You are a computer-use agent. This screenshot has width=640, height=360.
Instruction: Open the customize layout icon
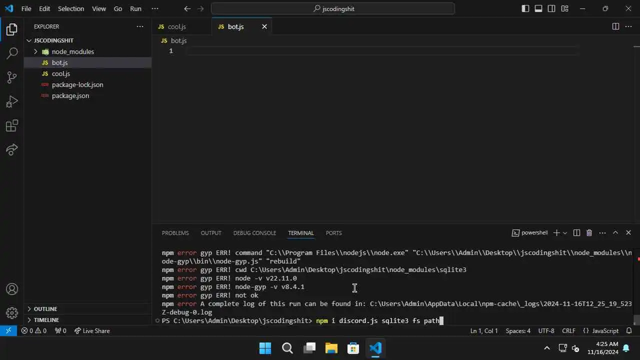564,8
